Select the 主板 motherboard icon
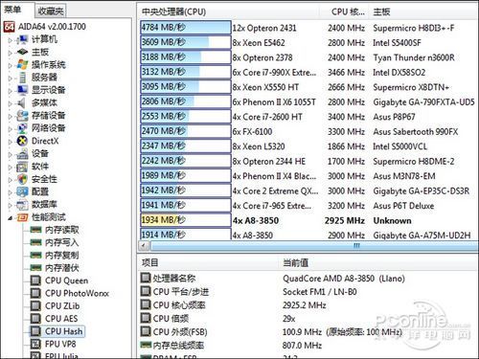This screenshot has height=359, width=479. click(22, 52)
